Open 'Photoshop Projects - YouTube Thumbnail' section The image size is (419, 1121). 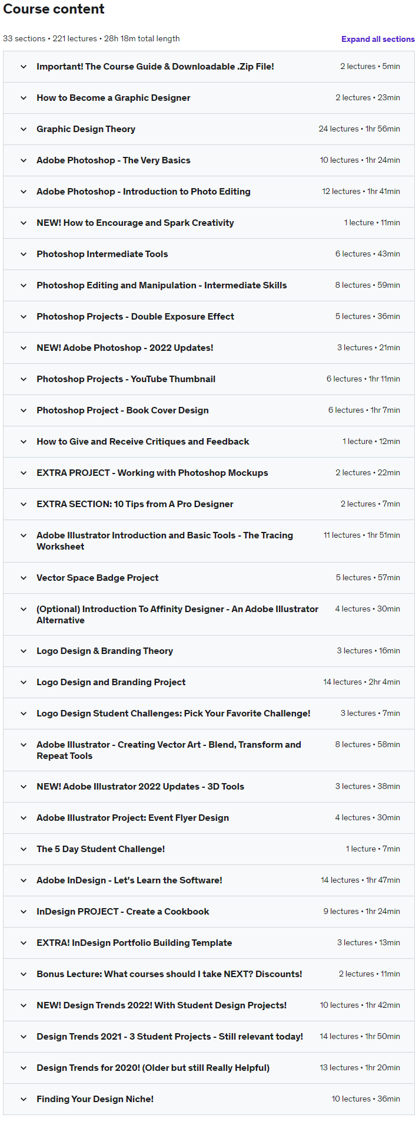coord(209,379)
